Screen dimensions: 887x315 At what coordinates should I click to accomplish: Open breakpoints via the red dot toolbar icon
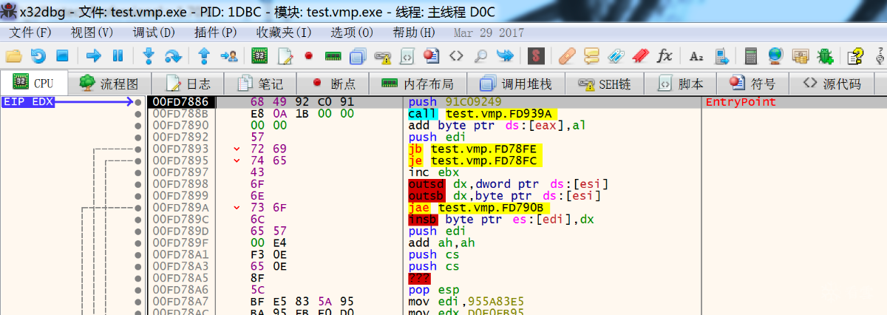point(309,55)
